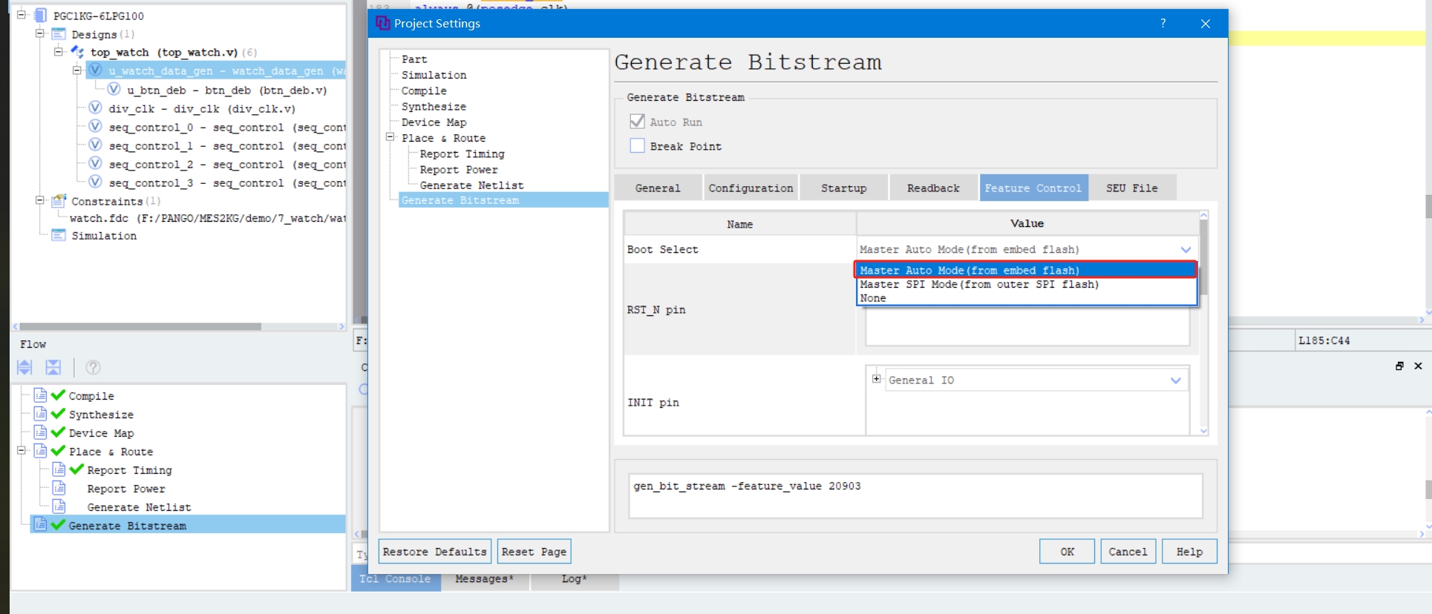Click the report icon beside Generate Bitstream in Flow
Screen dimensions: 1432x614
[41, 525]
